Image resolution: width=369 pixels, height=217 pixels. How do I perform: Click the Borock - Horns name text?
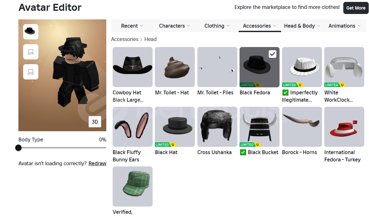(300, 153)
